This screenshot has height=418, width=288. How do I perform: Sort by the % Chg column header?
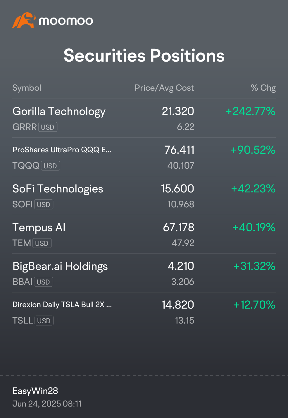click(x=263, y=88)
